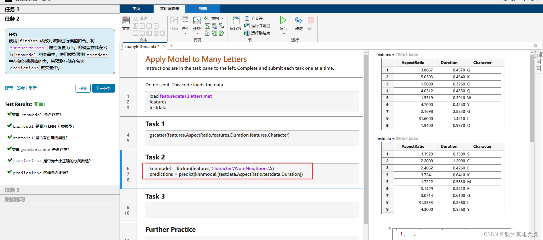Click the 重构 refactor icon
This screenshot has height=240, width=543.
(x=207, y=18)
